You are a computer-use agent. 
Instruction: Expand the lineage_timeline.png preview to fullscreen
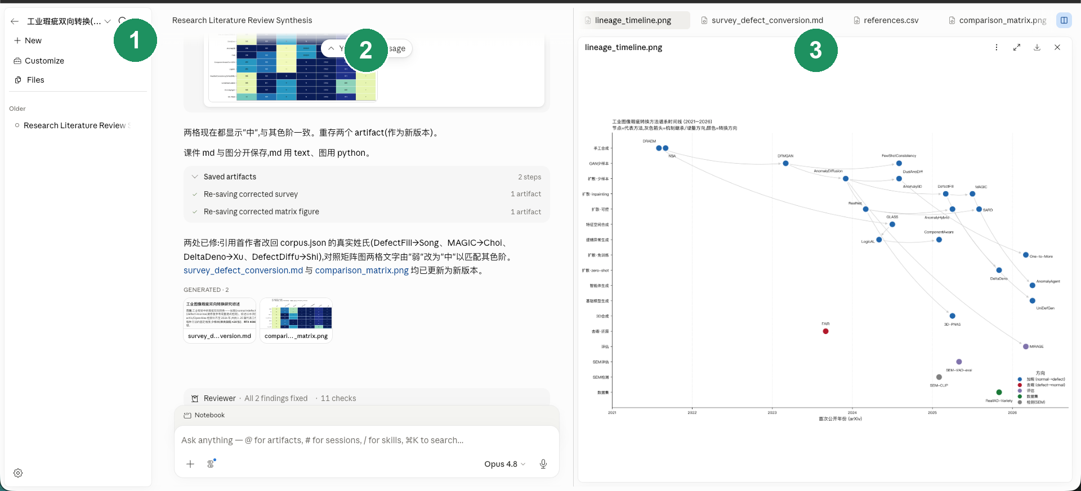1017,47
